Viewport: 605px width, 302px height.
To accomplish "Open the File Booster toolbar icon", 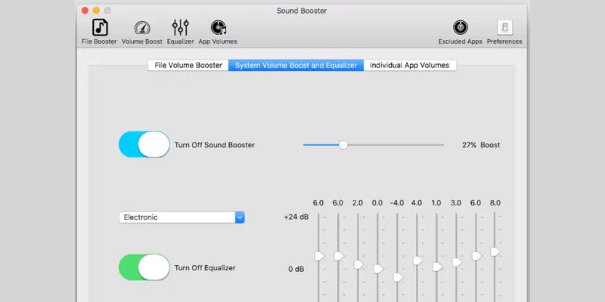I will tap(99, 28).
